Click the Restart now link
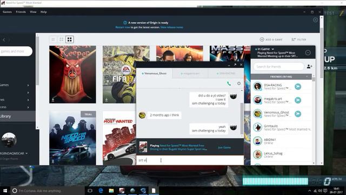 [123, 27]
